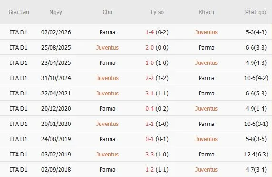Click the Giải đấu column header
This screenshot has height=177, width=272.
(x=19, y=12)
